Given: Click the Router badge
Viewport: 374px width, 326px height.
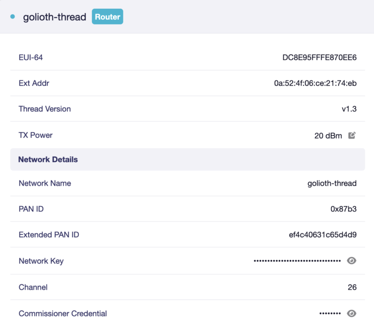Looking at the screenshot, I should coord(107,17).
